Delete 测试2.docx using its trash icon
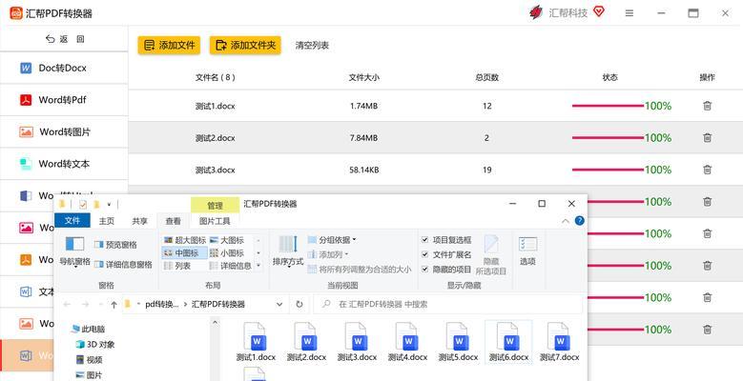 point(707,138)
